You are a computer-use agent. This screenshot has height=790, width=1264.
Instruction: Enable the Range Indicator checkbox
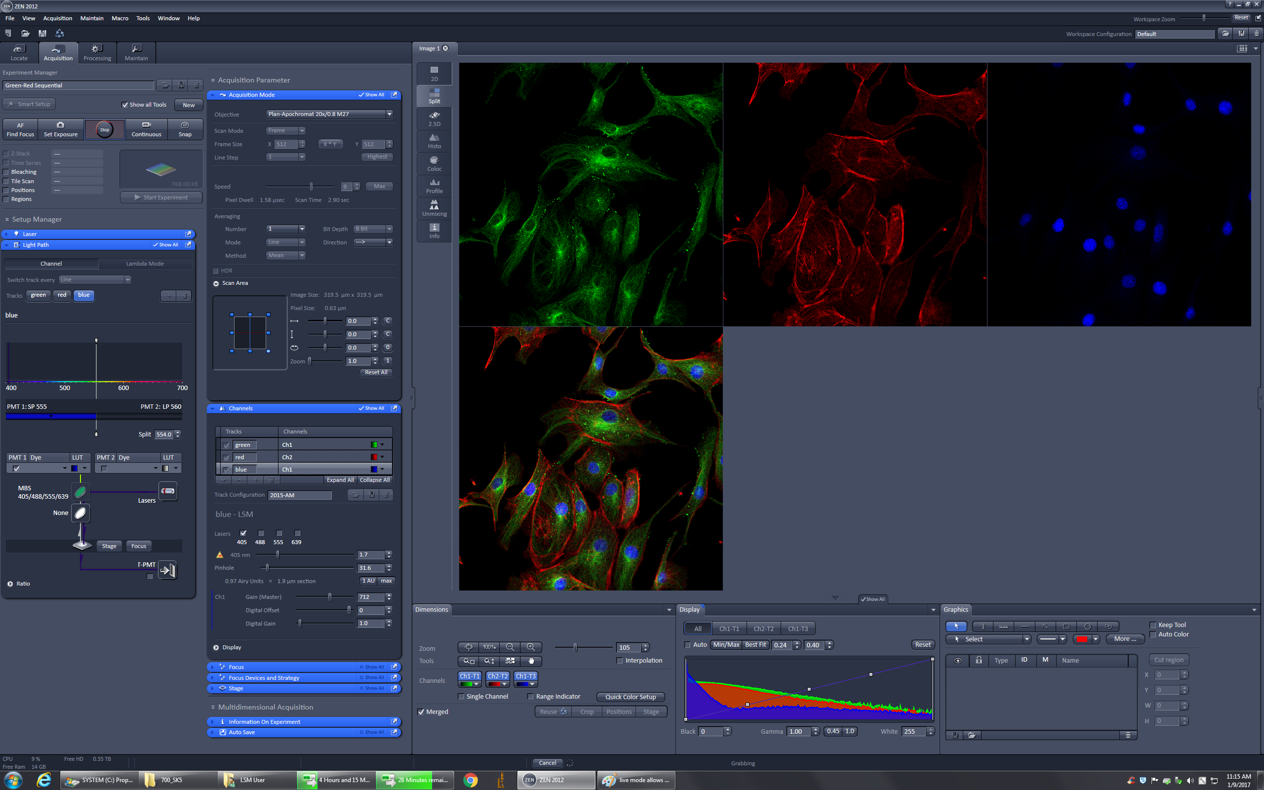pos(531,697)
